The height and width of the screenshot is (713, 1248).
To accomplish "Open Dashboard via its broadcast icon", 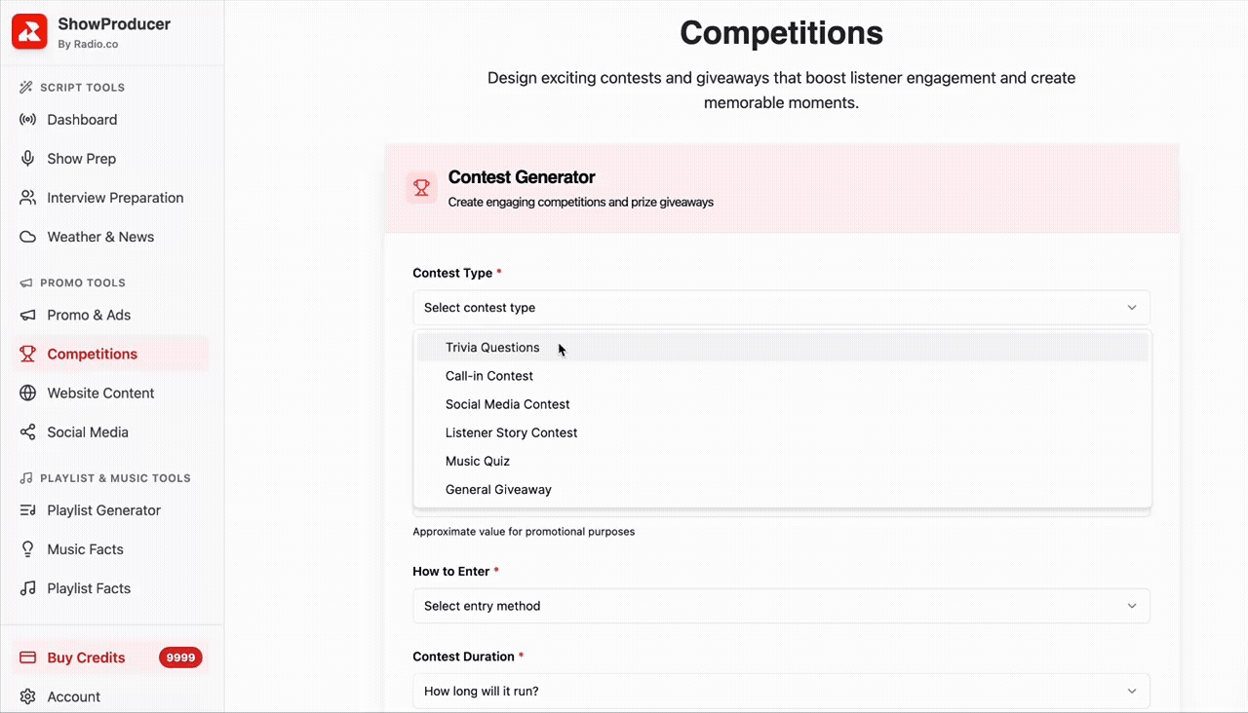I will point(28,120).
